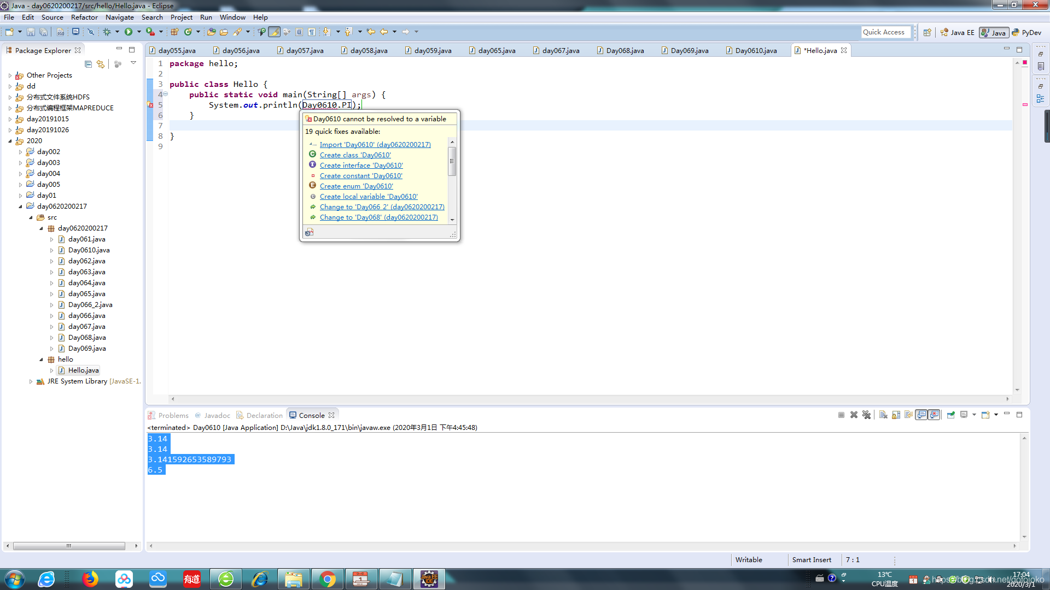Open New Java Class dropdown arrow

(198, 32)
